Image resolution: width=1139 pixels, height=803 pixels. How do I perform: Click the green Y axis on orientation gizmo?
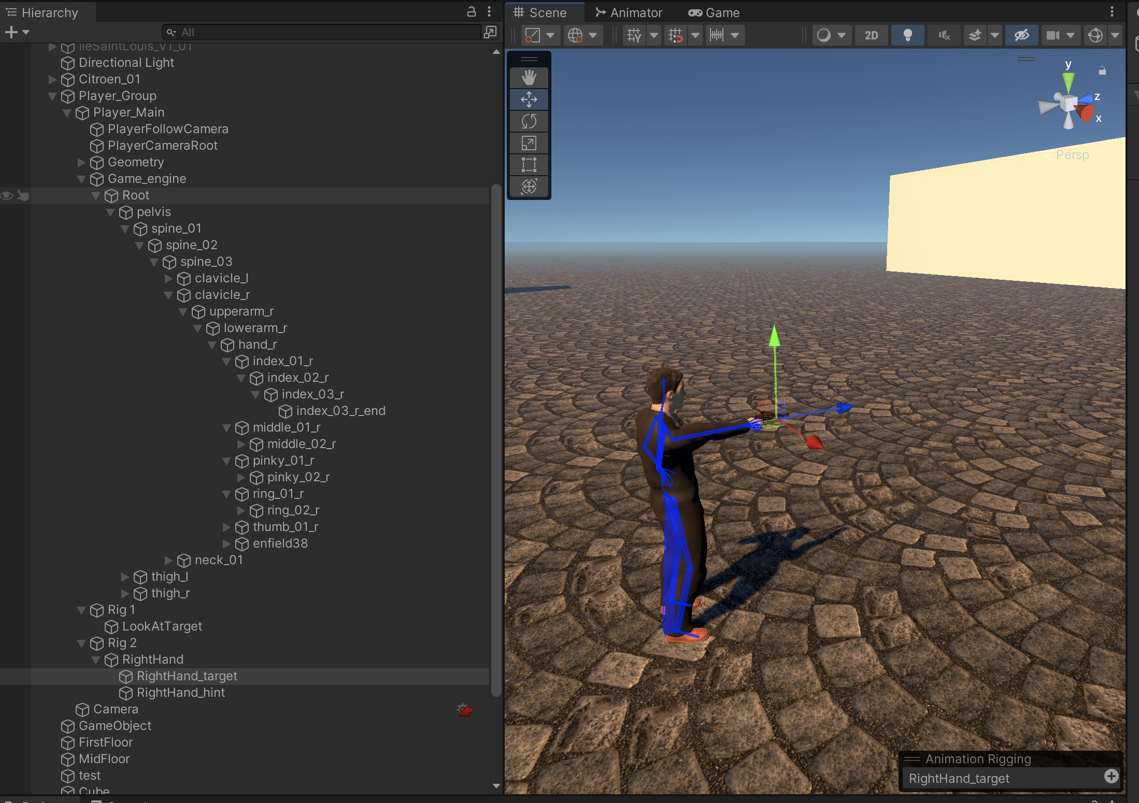point(1068,80)
